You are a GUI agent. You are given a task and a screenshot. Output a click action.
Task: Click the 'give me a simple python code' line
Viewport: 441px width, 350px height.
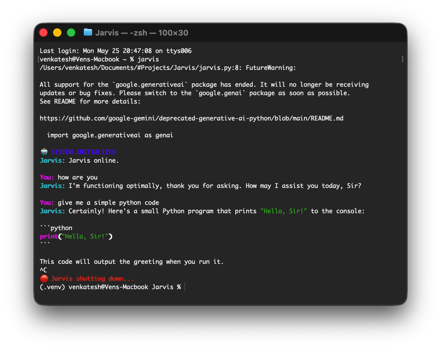99,203
